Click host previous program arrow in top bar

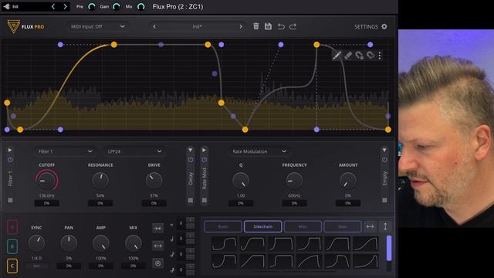pos(53,6)
